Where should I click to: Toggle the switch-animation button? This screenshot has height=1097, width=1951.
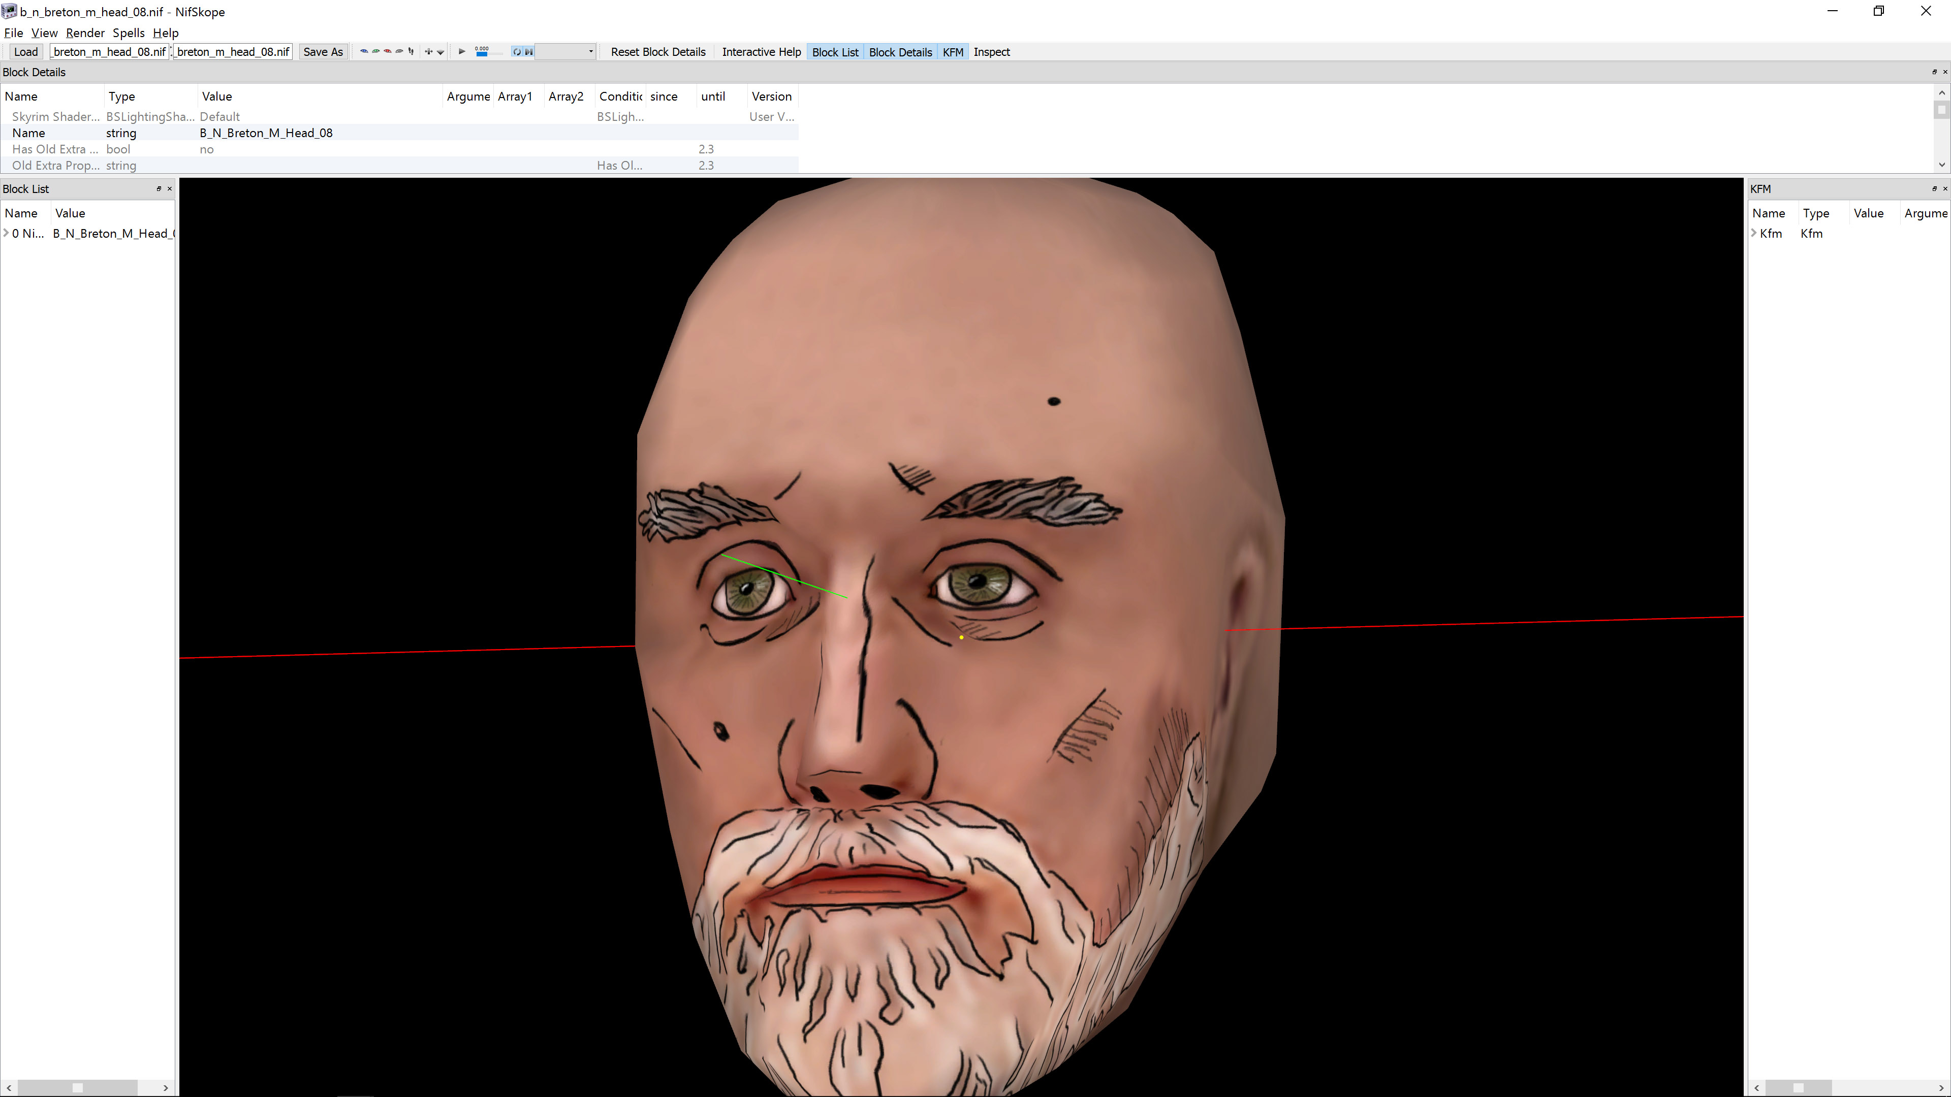coord(528,52)
